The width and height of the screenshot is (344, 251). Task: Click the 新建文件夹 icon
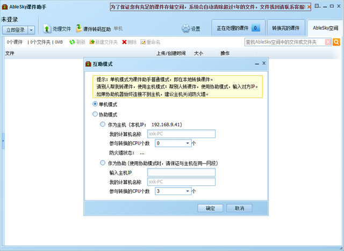(92, 42)
